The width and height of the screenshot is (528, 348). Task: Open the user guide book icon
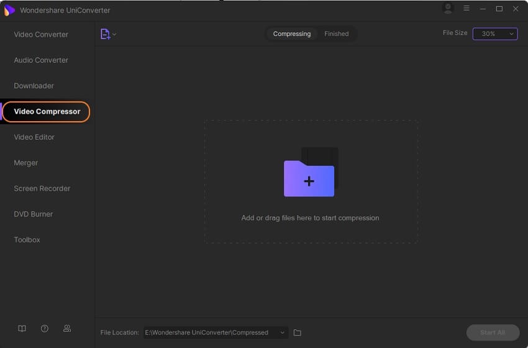click(x=22, y=328)
